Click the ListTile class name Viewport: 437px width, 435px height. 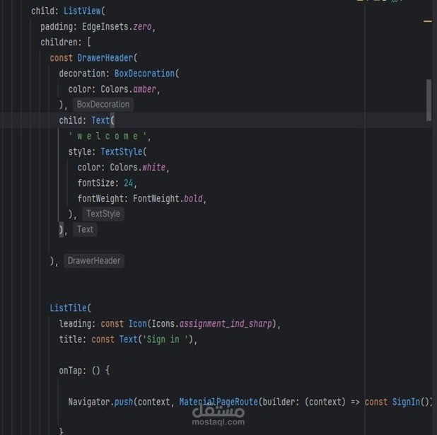coord(69,308)
